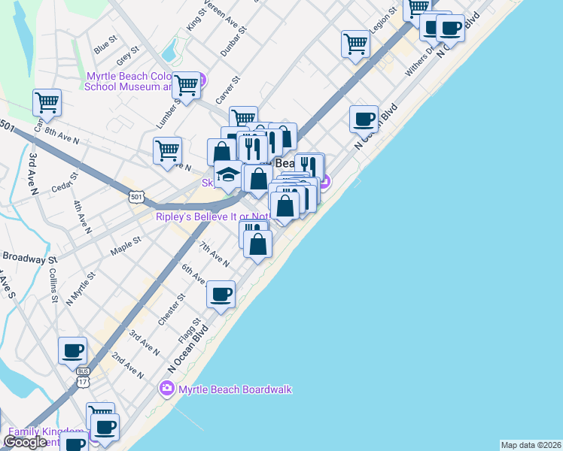Select the N Myrtle St label
The image size is (563, 451).
click(81, 289)
